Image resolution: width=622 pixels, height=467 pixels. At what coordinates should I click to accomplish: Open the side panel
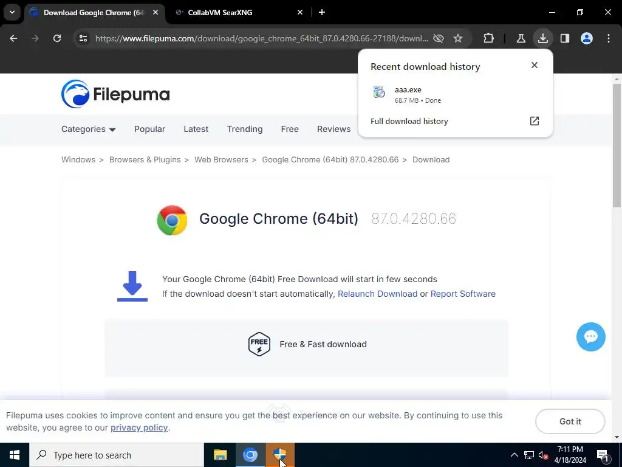[x=565, y=38]
